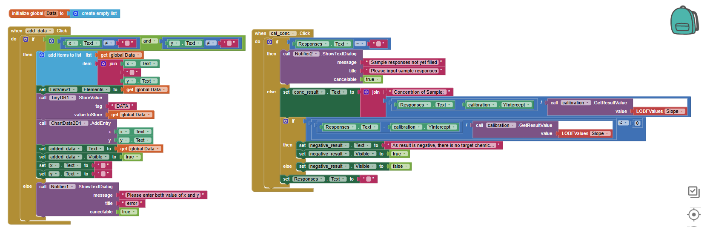Open the backpack icon
Viewport: 707px width, 227px height.
[x=684, y=20]
